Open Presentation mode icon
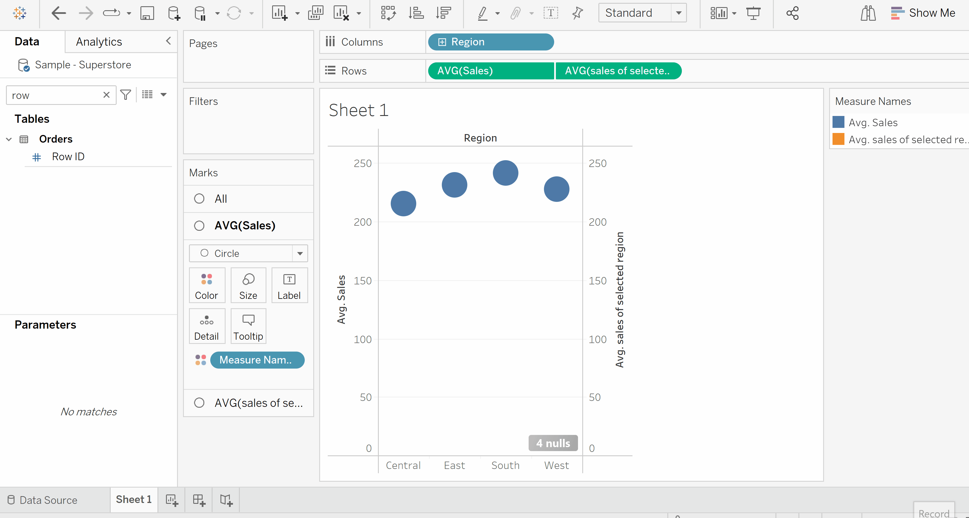969x518 pixels. [x=753, y=13]
